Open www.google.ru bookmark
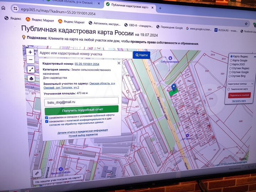 pyautogui.click(x=198, y=29)
